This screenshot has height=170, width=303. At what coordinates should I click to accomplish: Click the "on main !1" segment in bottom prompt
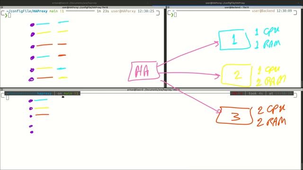point(67,93)
